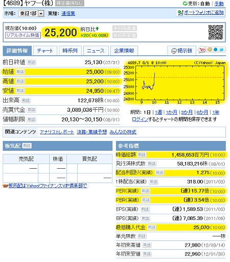
Task: Set chart period to 1年
Action: coord(216,112)
